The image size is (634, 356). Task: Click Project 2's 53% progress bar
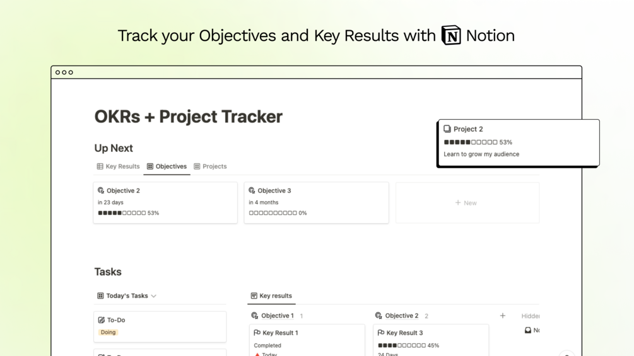tap(471, 142)
